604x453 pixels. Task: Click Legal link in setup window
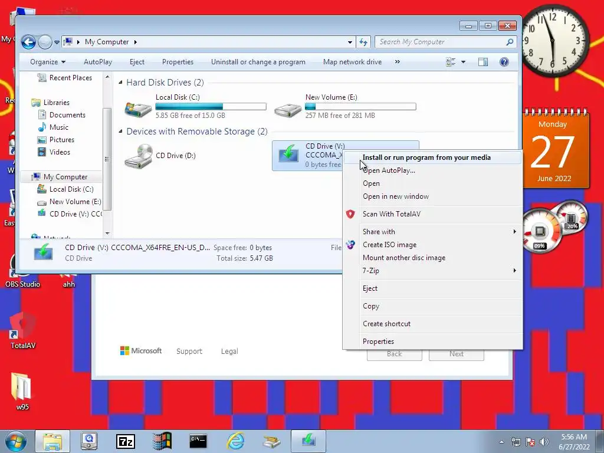(229, 352)
